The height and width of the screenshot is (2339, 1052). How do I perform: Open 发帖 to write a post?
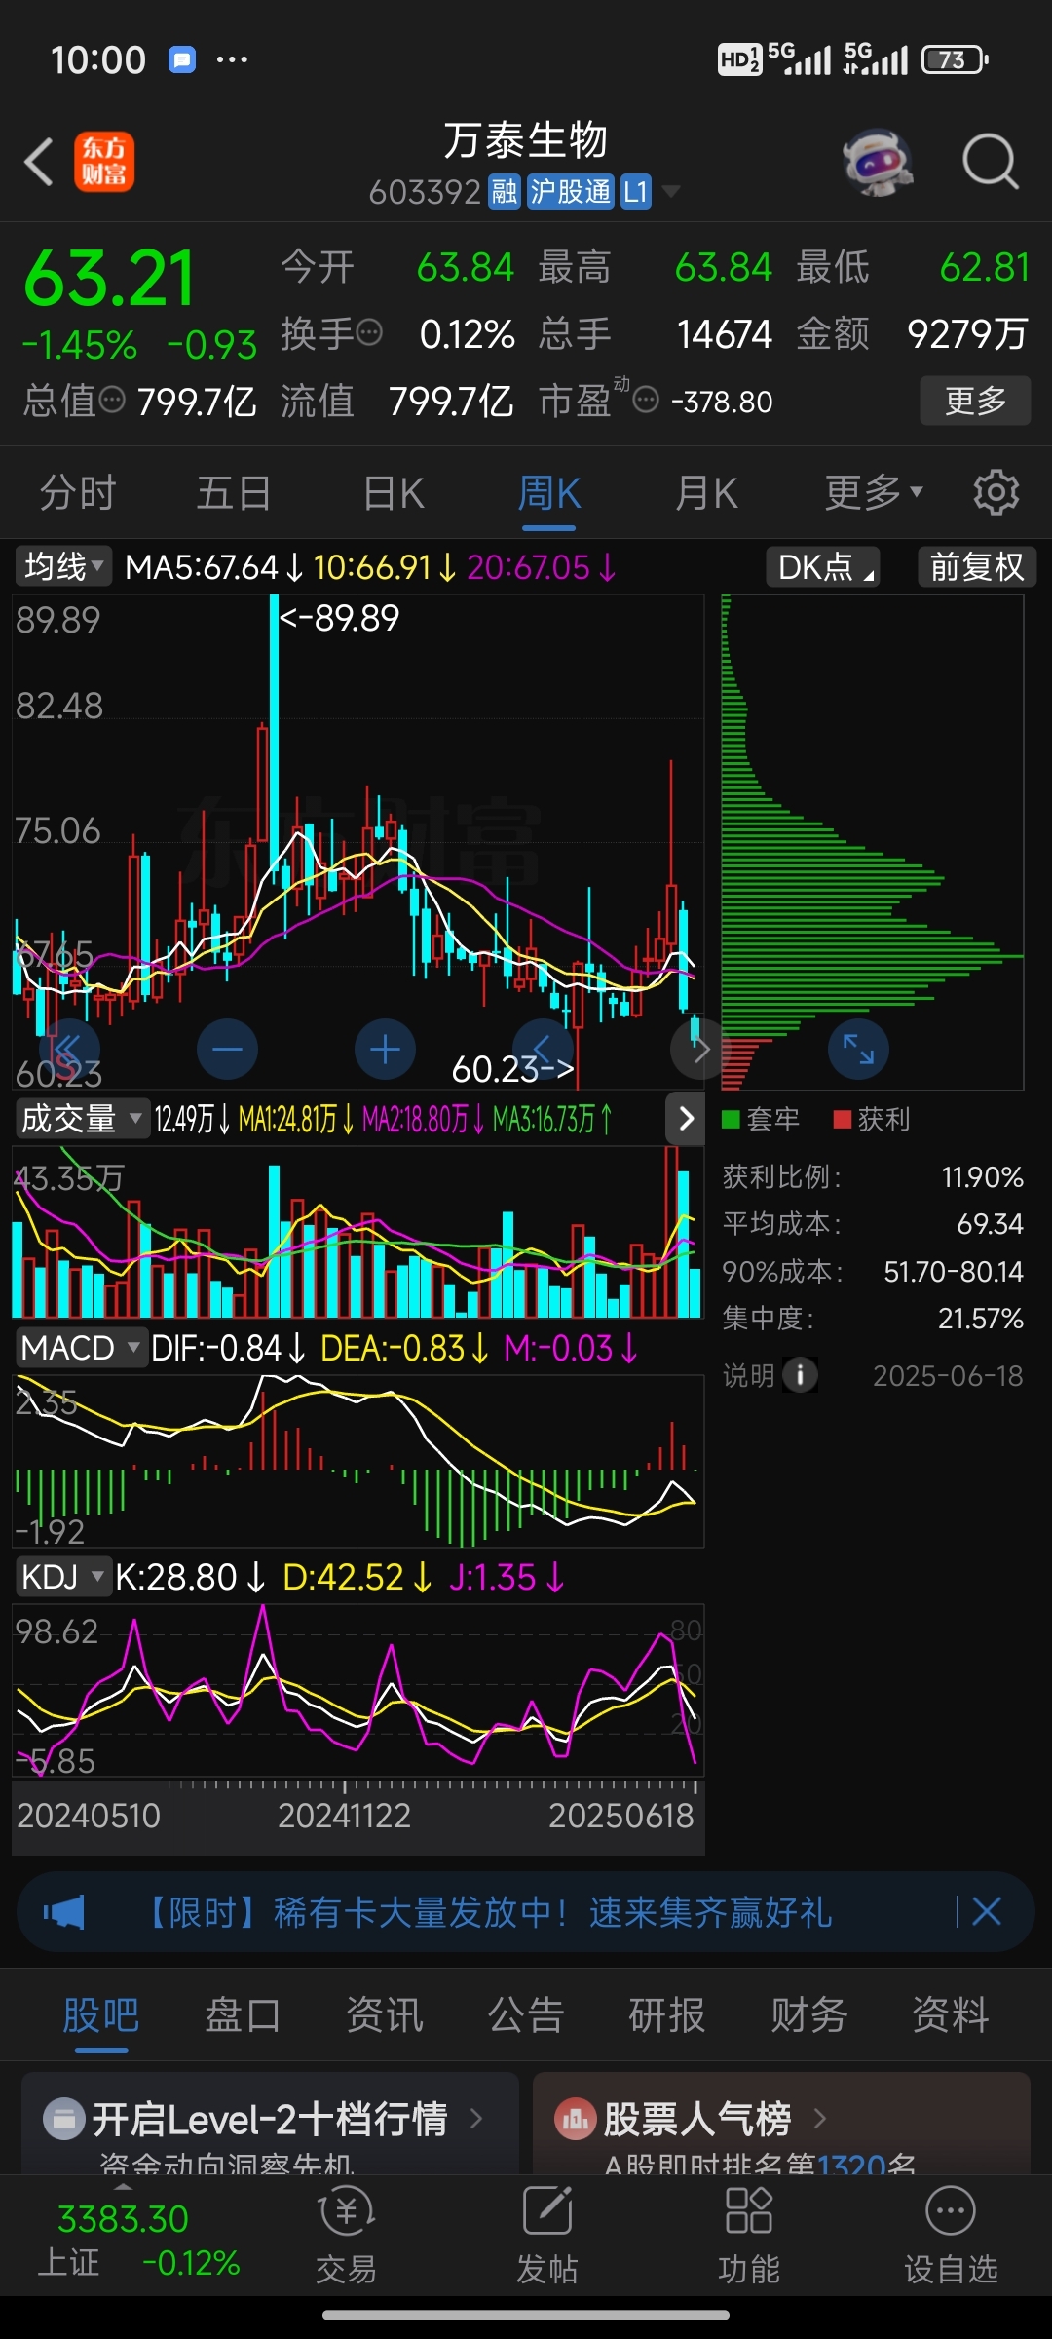click(x=547, y=2236)
